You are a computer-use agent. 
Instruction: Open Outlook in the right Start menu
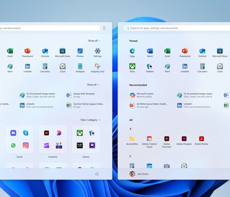pos(202,53)
